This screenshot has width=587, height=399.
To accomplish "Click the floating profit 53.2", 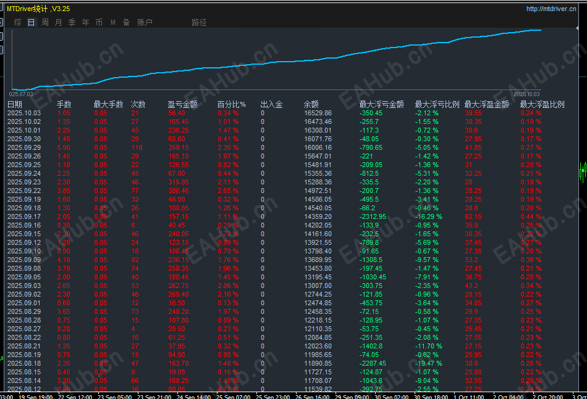I will coord(471,260).
